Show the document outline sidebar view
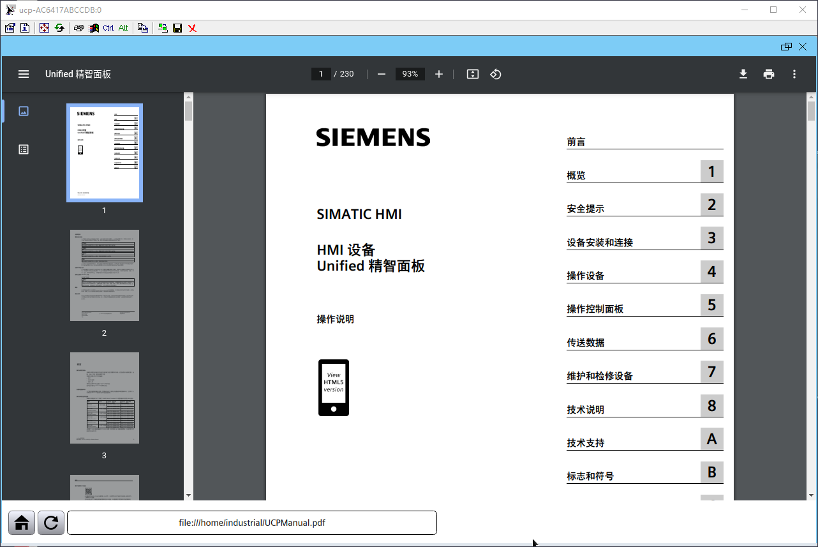Viewport: 818px width, 547px height. pos(24,149)
